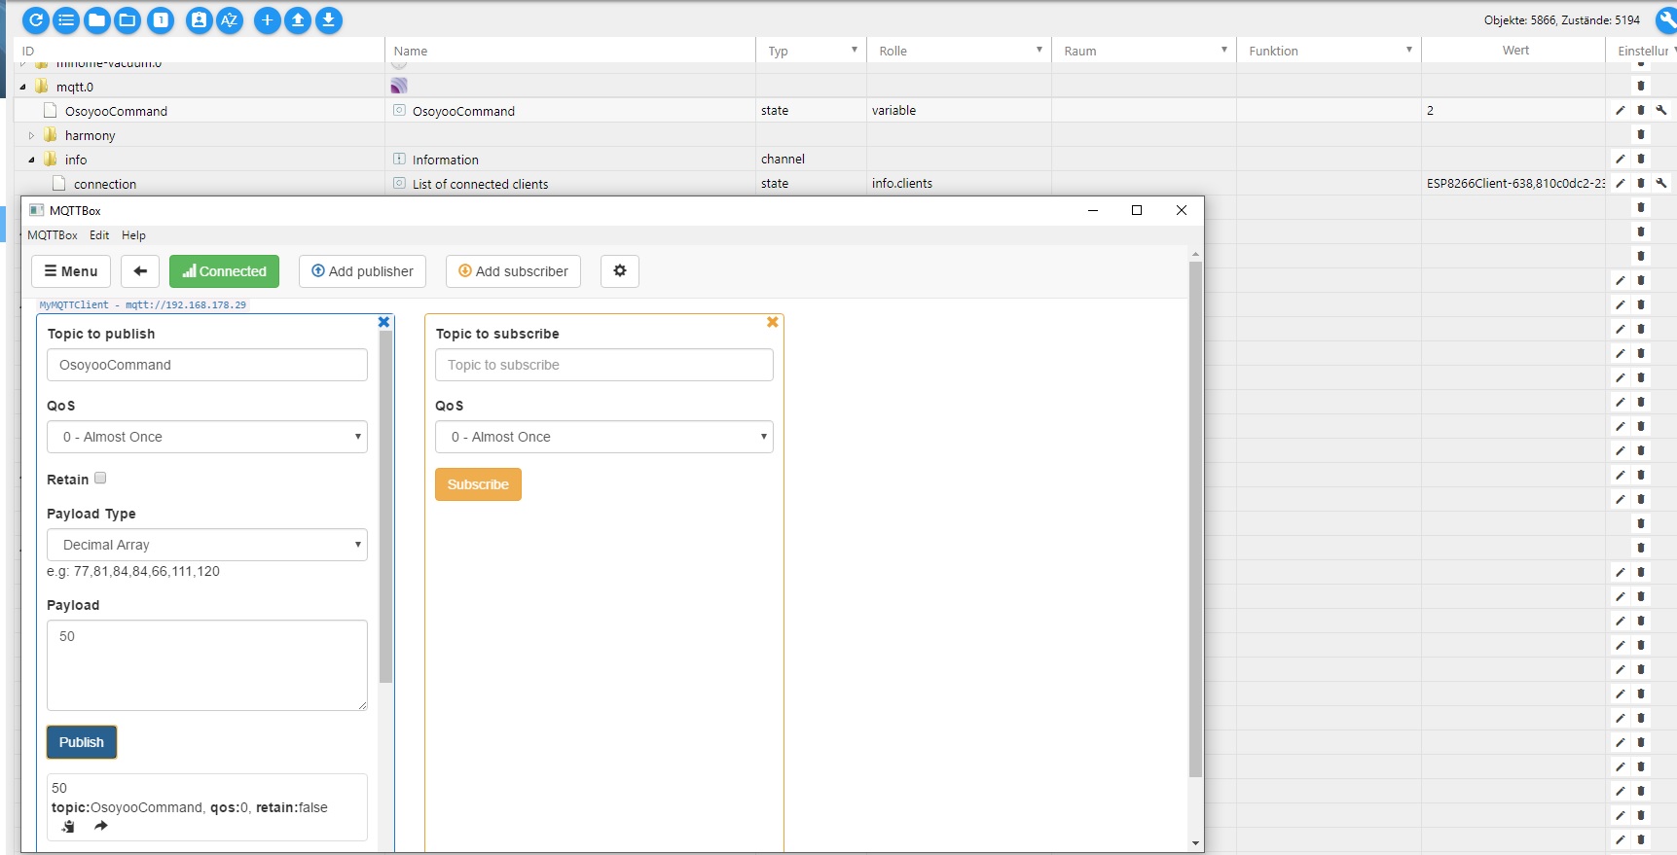The image size is (1677, 855).
Task: Open custom settings wrench for OsoyooCommand
Action: [1661, 110]
